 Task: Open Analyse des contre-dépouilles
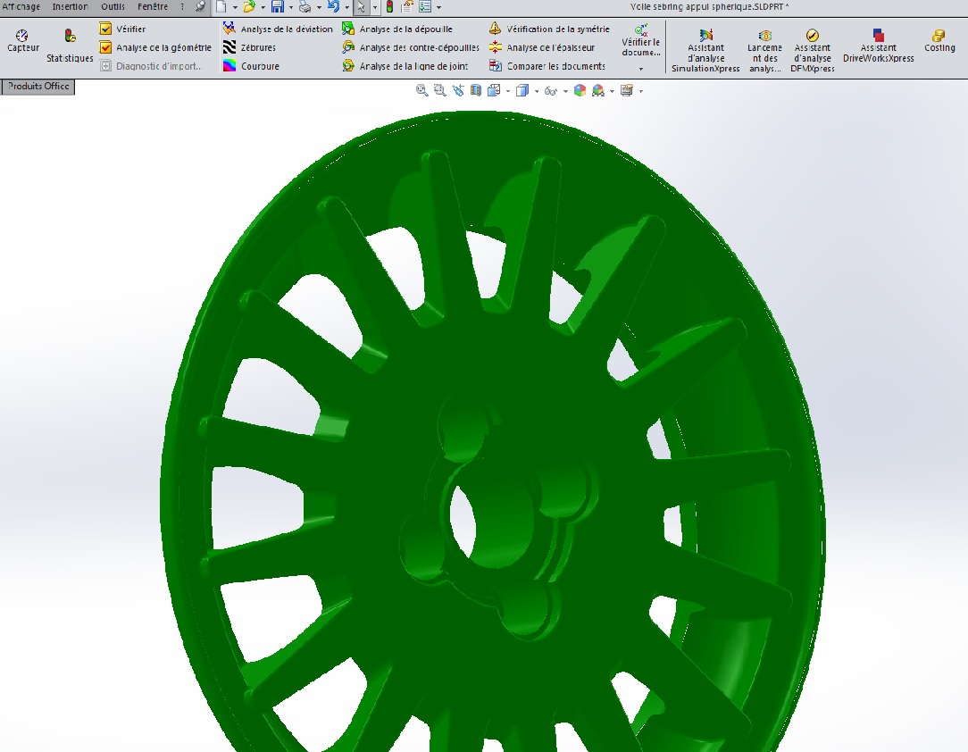pyautogui.click(x=411, y=47)
